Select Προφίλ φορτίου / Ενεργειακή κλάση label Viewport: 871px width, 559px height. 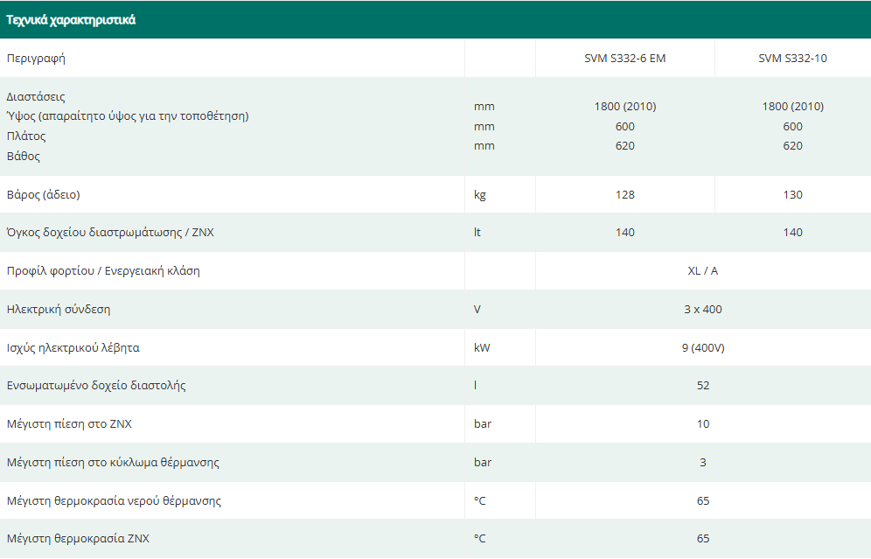point(103,271)
